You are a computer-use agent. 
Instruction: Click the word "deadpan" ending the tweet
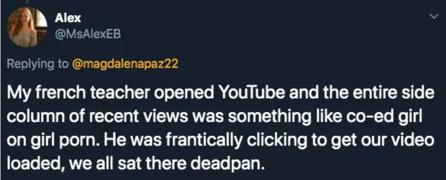(x=227, y=163)
